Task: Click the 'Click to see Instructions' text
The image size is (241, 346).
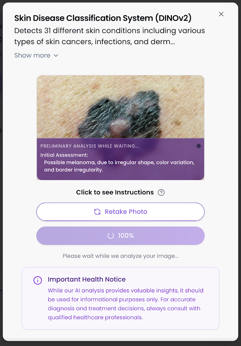Action: [115, 192]
